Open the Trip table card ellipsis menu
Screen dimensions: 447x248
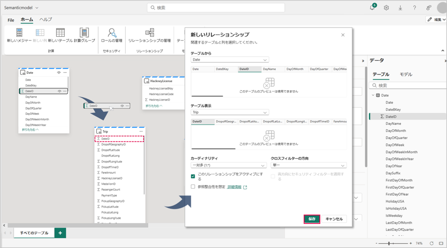[x=141, y=131]
